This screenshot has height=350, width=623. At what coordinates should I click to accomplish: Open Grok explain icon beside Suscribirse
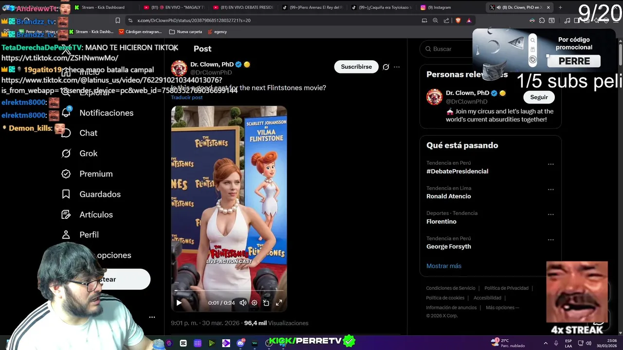386,67
